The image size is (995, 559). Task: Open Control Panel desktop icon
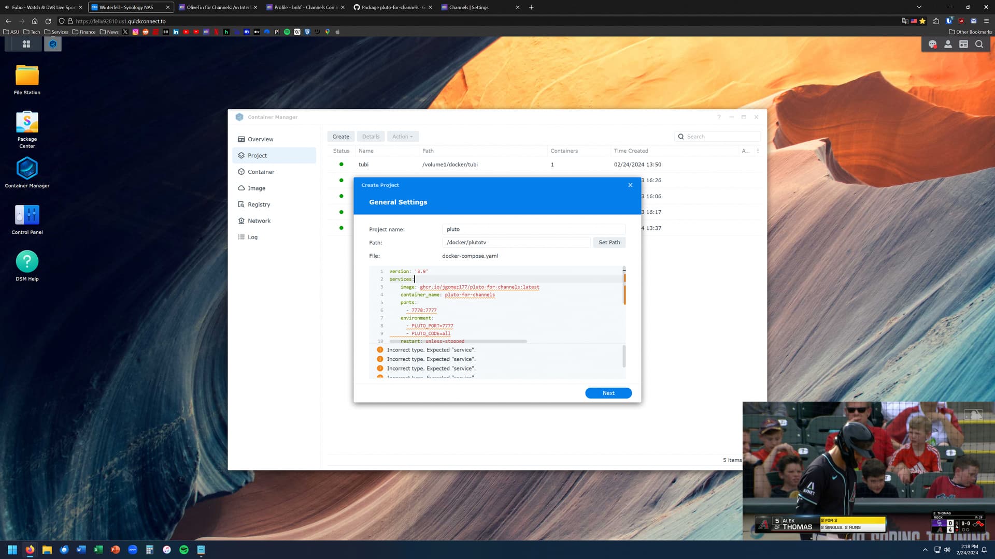(x=27, y=215)
